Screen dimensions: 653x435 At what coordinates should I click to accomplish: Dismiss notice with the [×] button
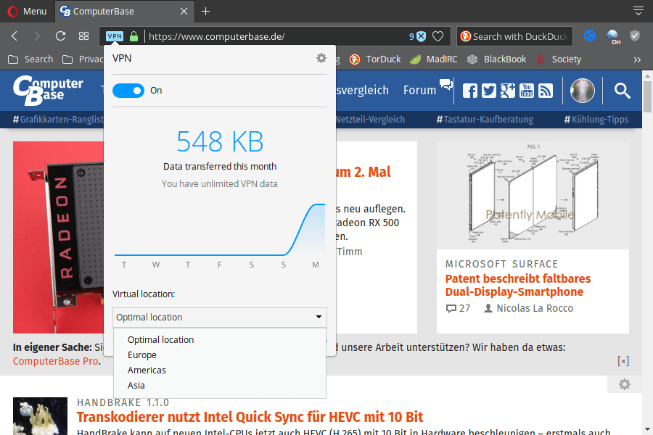623,361
